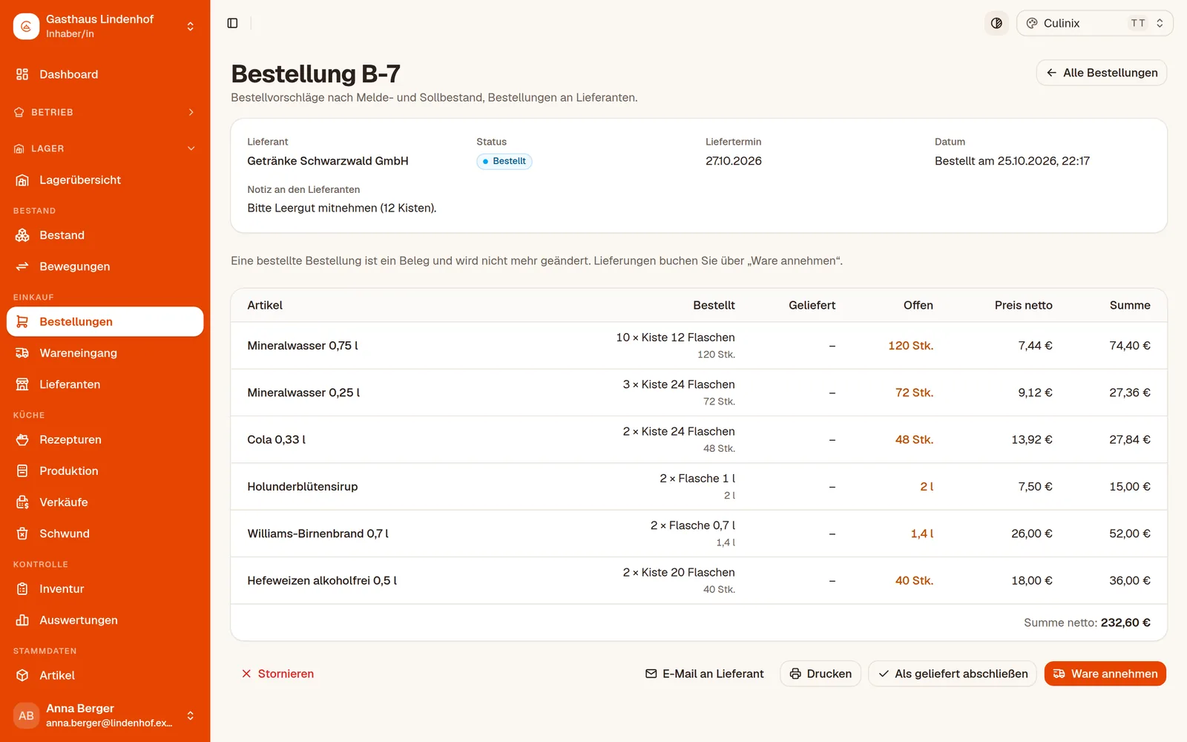Collapse the Lager section
Screen dimensions: 1187x742
coord(105,148)
